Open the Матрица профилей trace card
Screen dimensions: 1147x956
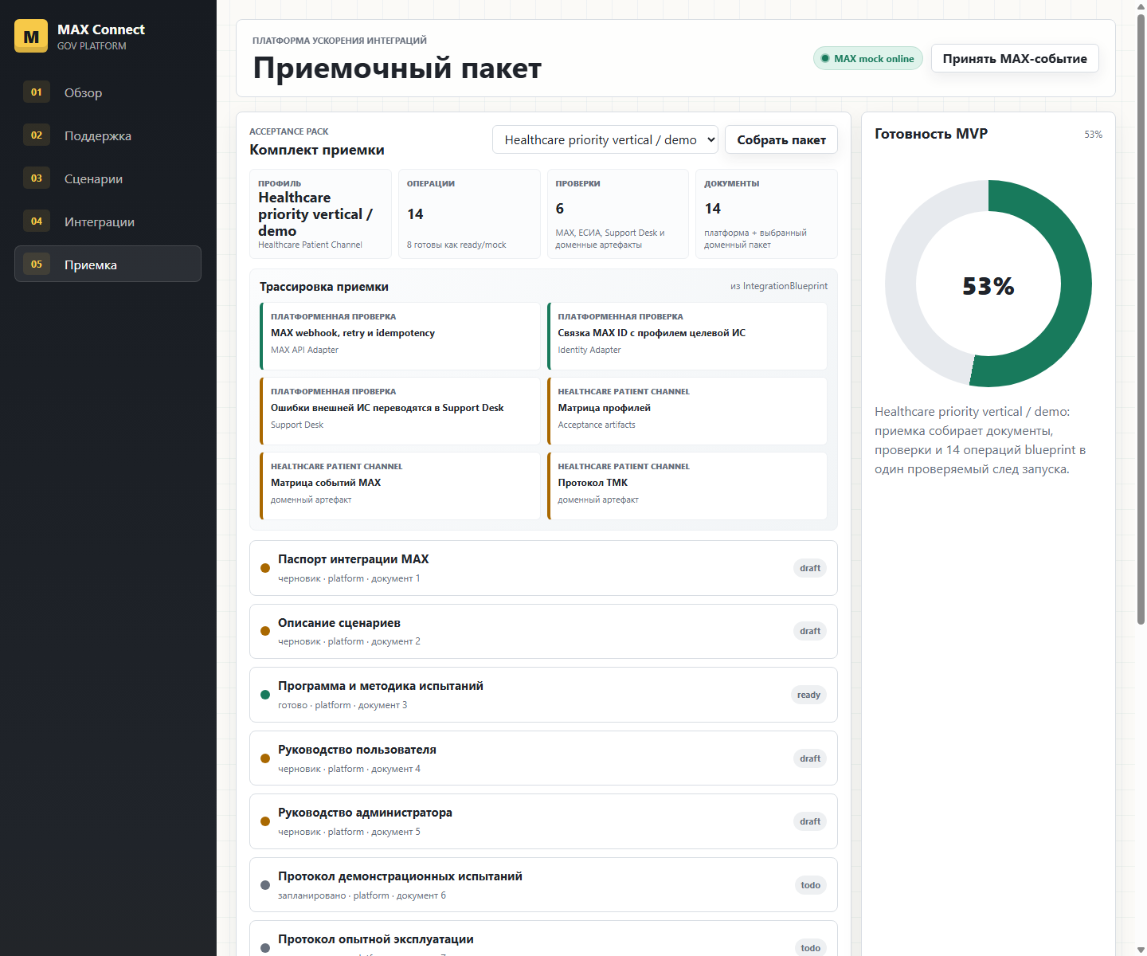pos(687,411)
